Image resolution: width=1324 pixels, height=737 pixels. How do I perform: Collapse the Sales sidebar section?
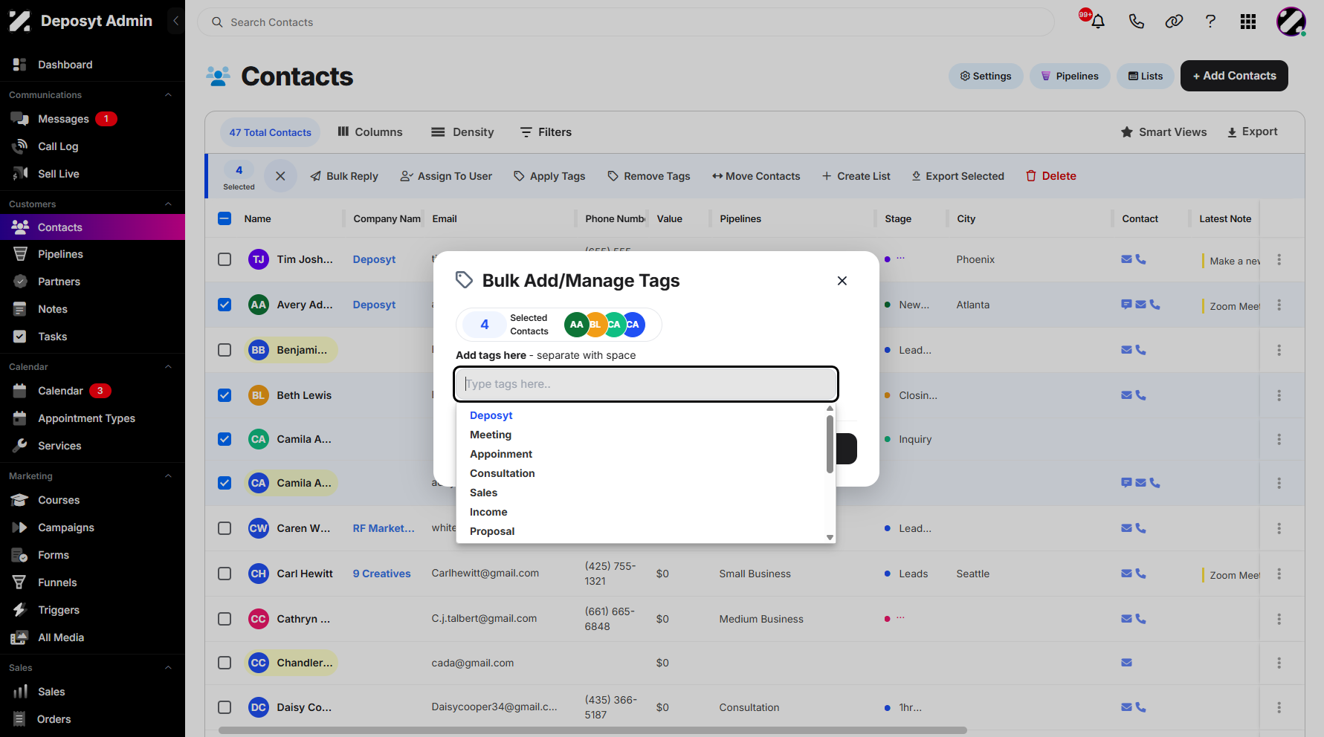[x=168, y=668]
